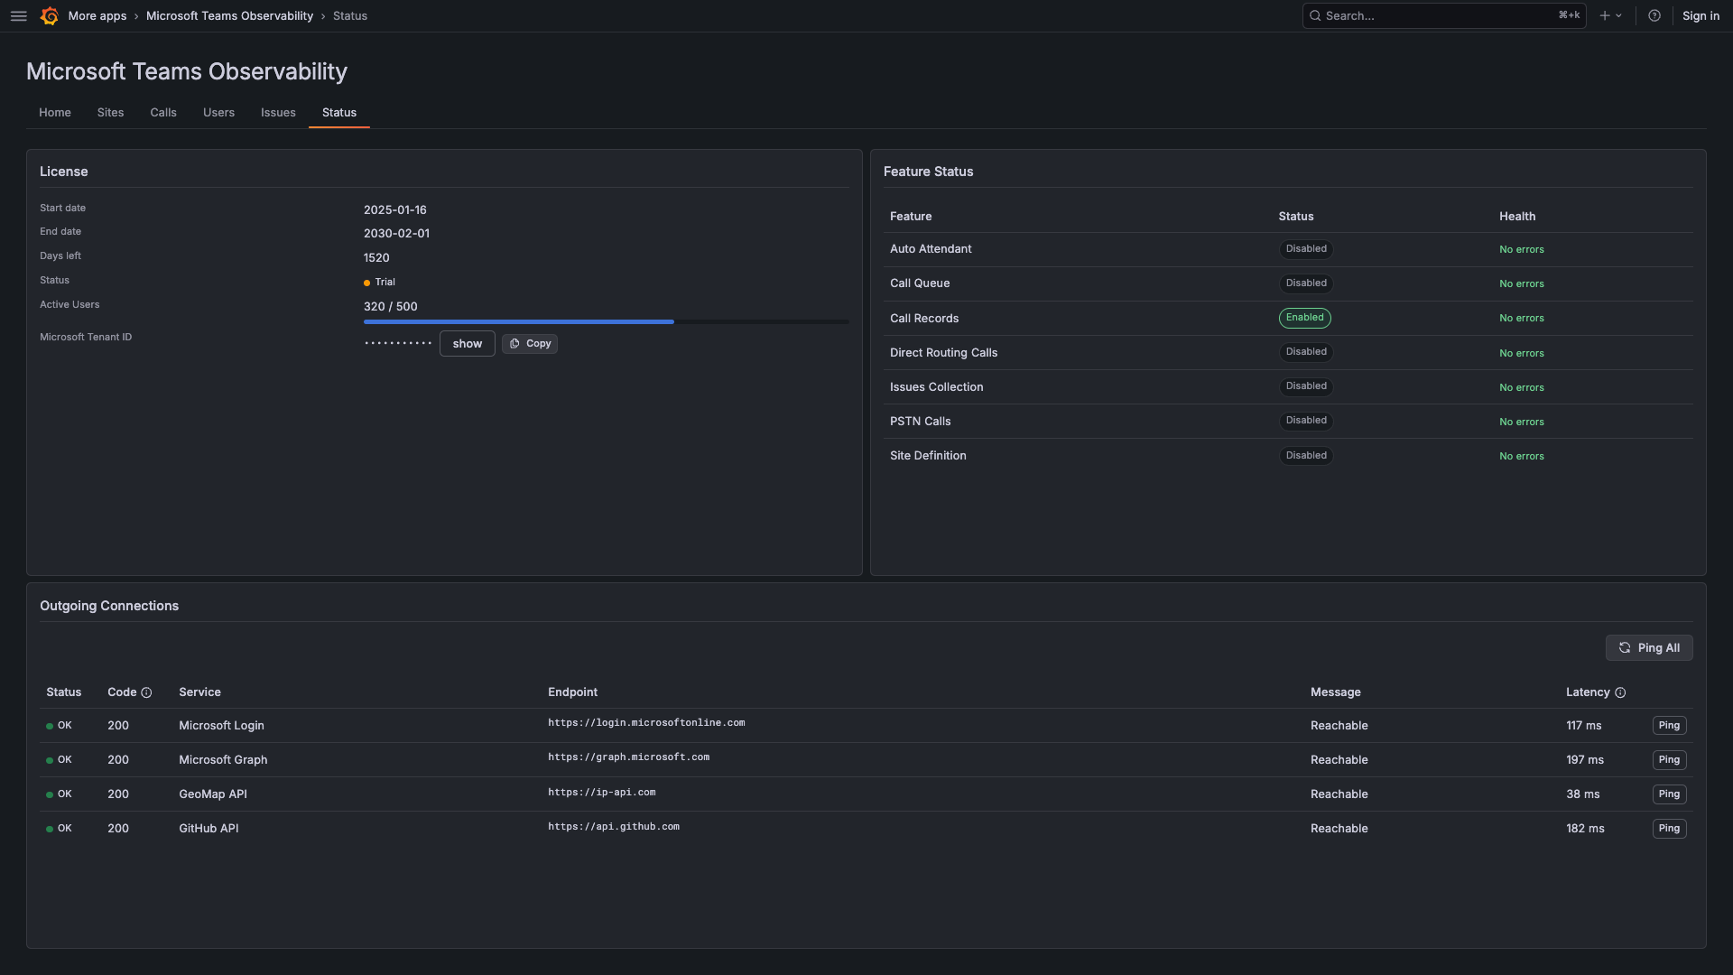This screenshot has height=975, width=1733.
Task: Open the hamburger navigation menu
Action: pyautogui.click(x=18, y=15)
